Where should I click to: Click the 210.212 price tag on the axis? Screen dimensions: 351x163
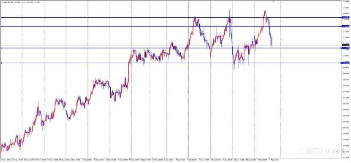346,63
